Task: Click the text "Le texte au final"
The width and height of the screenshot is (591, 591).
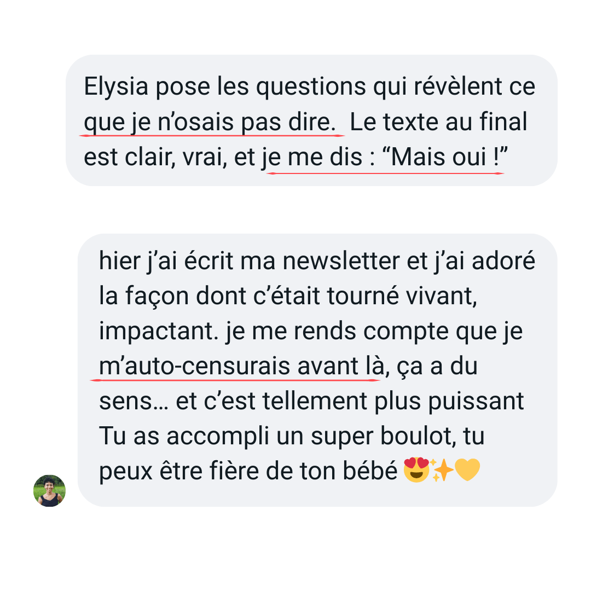Action: click(x=438, y=122)
